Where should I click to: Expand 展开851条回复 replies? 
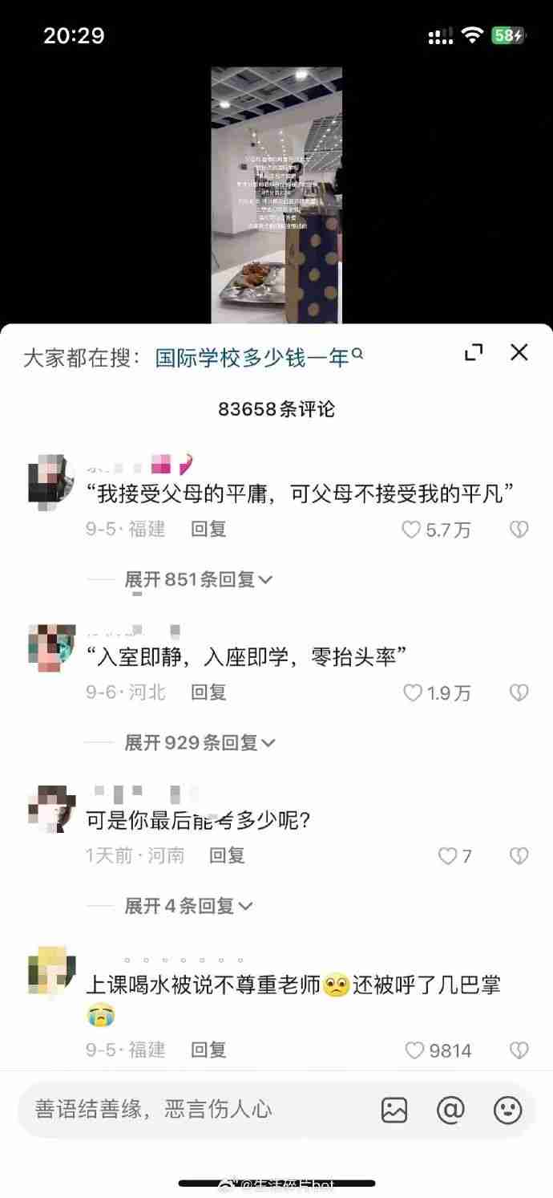[x=199, y=579]
